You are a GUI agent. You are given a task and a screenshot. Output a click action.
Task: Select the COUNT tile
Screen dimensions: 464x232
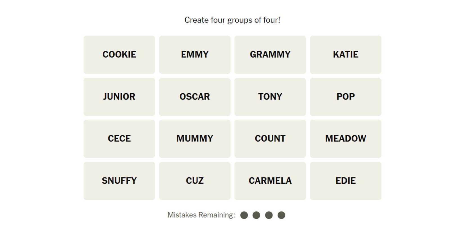pos(270,139)
